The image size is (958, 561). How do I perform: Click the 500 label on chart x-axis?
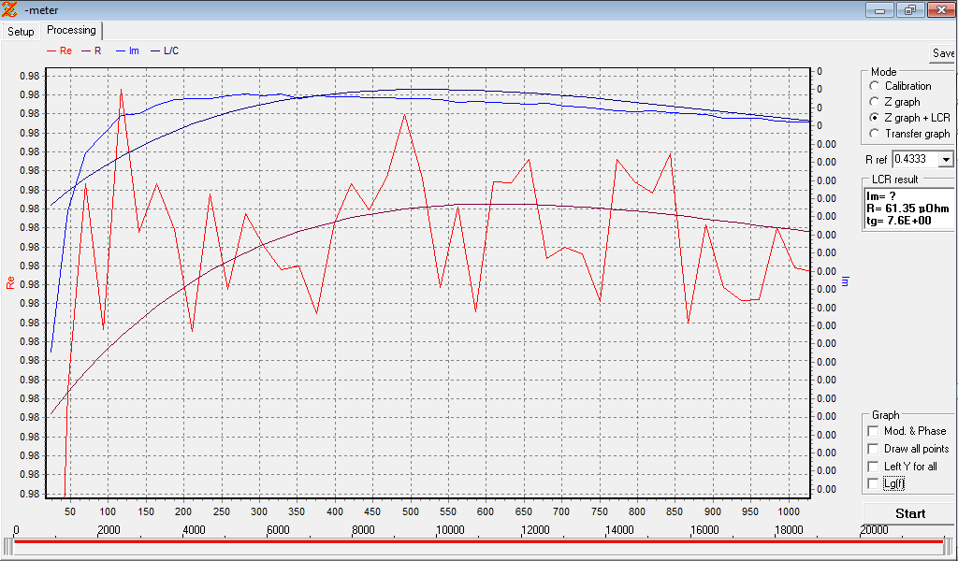[x=411, y=511]
